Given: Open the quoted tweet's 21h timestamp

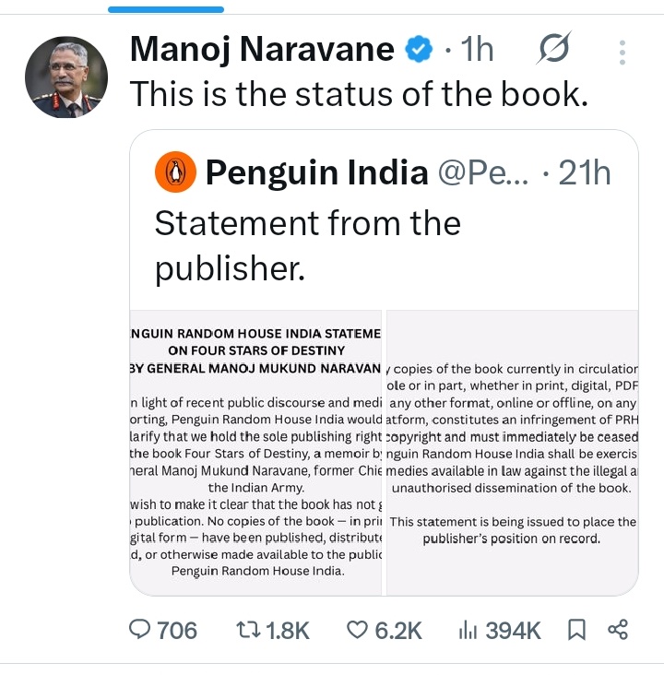Looking at the screenshot, I should click(585, 172).
